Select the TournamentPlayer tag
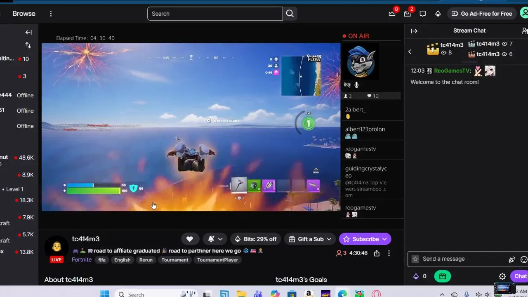 pos(217,260)
